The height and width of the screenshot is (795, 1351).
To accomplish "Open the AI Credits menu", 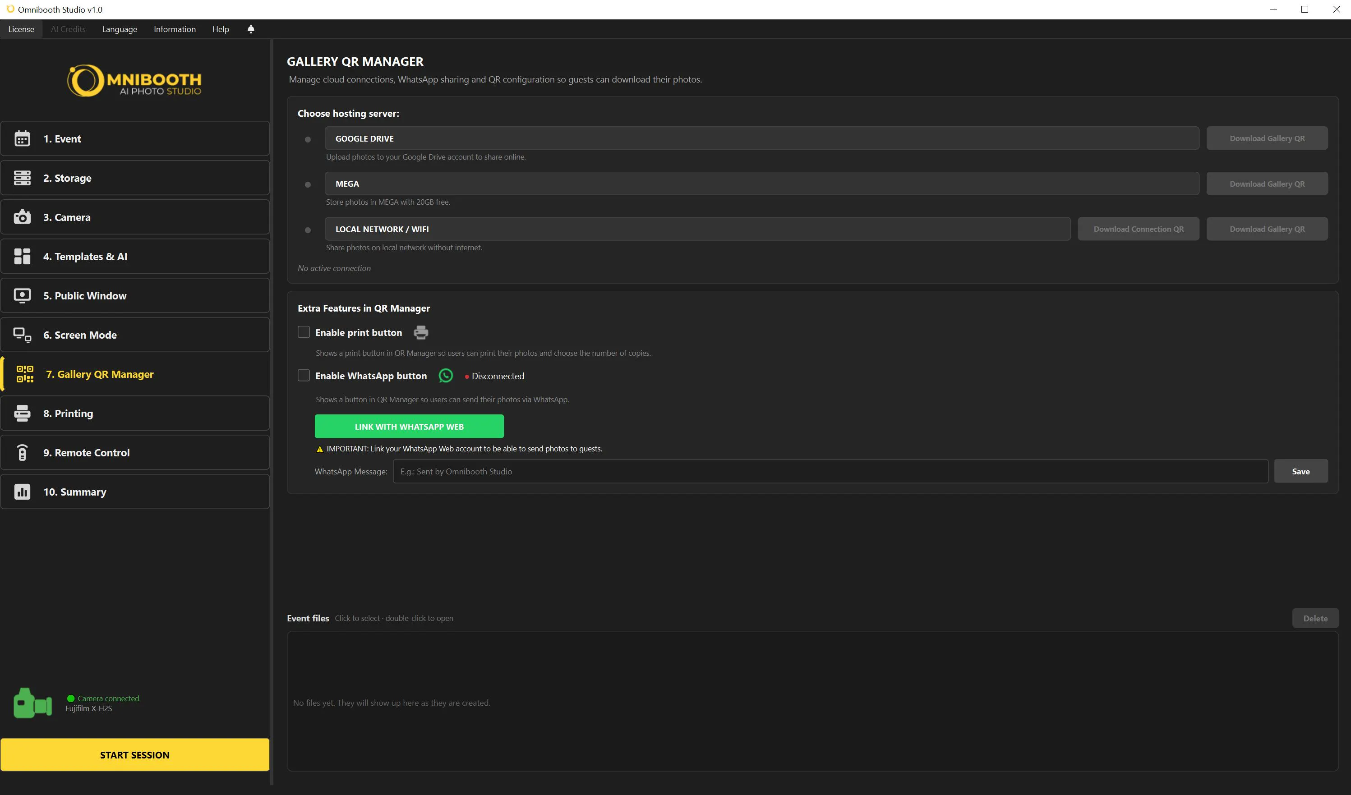I will [68, 29].
